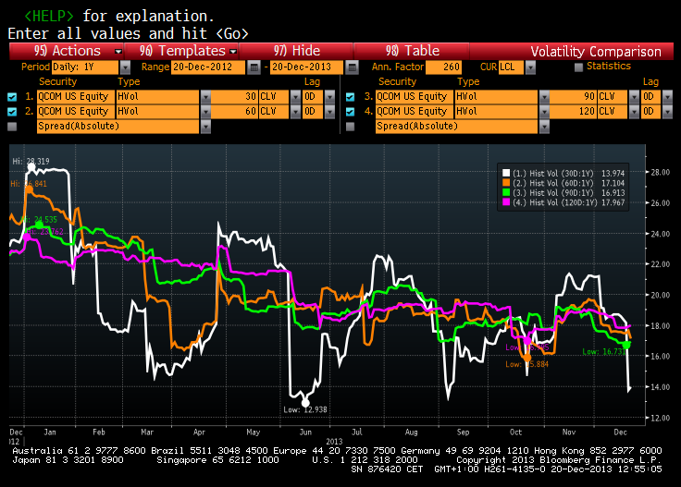Open row 1 Lag 0D dropdown
The width and height of the screenshot is (681, 487).
pyautogui.click(x=329, y=97)
